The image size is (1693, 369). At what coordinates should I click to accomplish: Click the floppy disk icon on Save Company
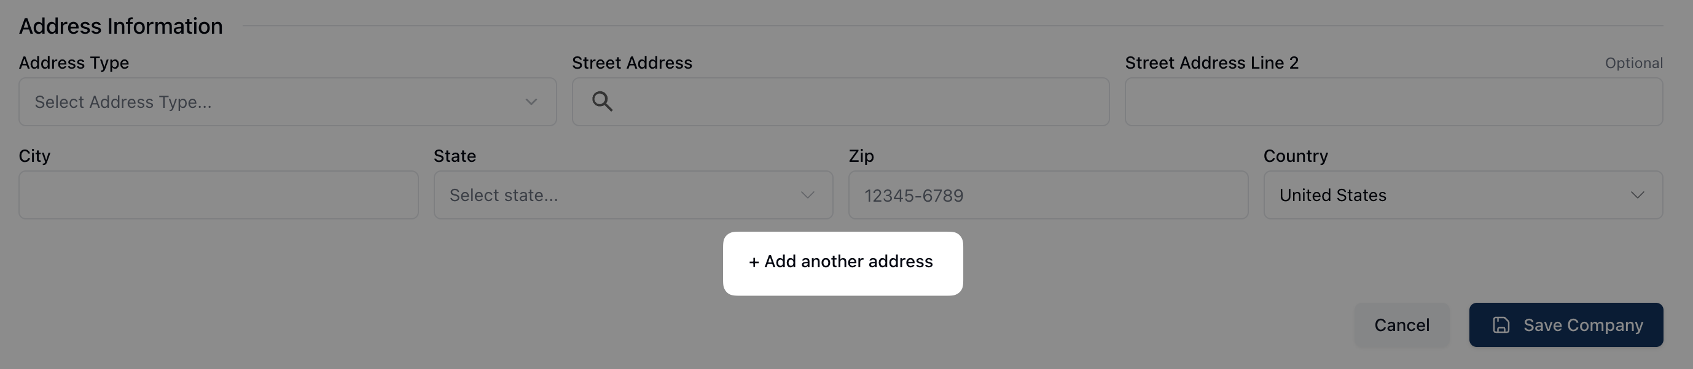pyautogui.click(x=1501, y=325)
